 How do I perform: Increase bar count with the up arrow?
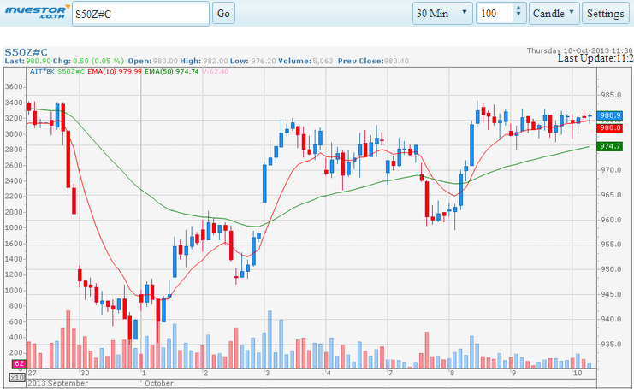[x=518, y=9]
